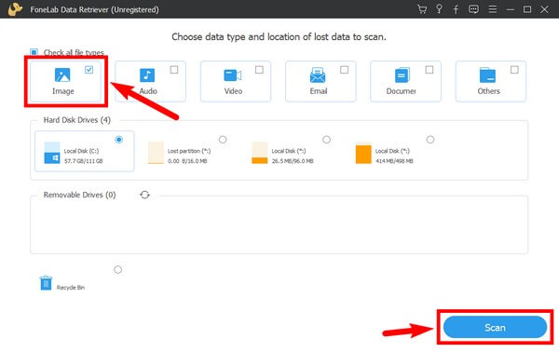Image resolution: width=559 pixels, height=352 pixels.
Task: Click the Audio label text
Action: tap(148, 91)
